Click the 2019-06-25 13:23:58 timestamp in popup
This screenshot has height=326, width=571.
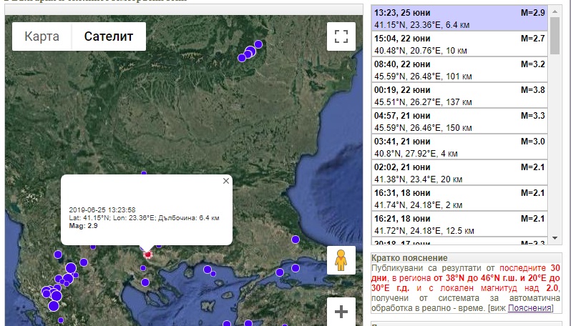click(102, 210)
